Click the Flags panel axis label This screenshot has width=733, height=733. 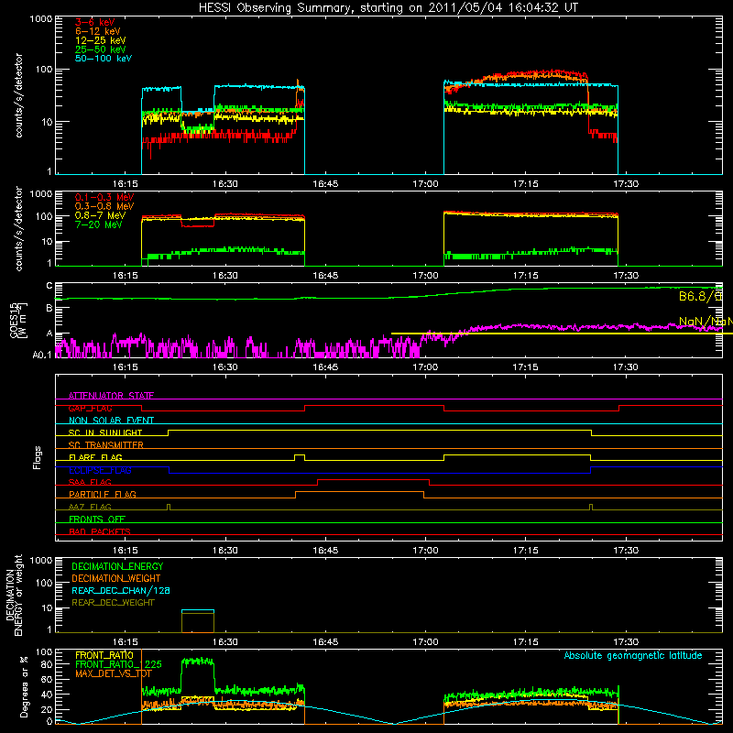click(38, 457)
